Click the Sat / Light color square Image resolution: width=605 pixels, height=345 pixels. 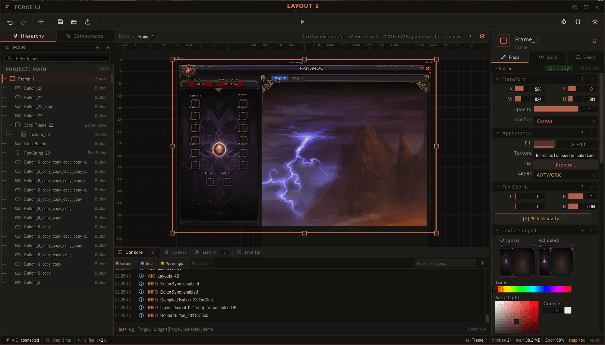click(517, 317)
